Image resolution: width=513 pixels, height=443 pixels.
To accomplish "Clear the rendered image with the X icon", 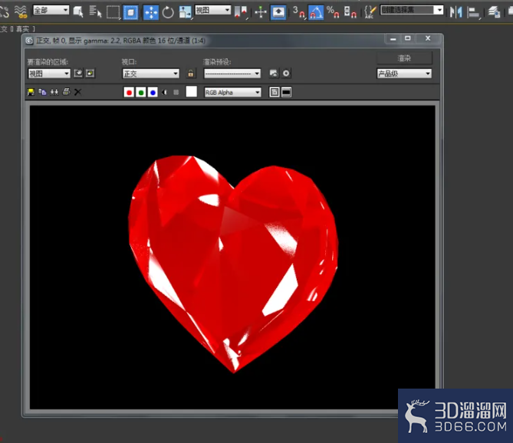I will click(x=78, y=92).
